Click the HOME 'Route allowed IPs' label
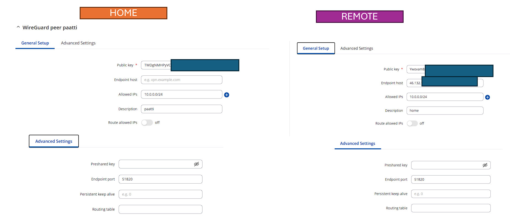 tap(123, 122)
